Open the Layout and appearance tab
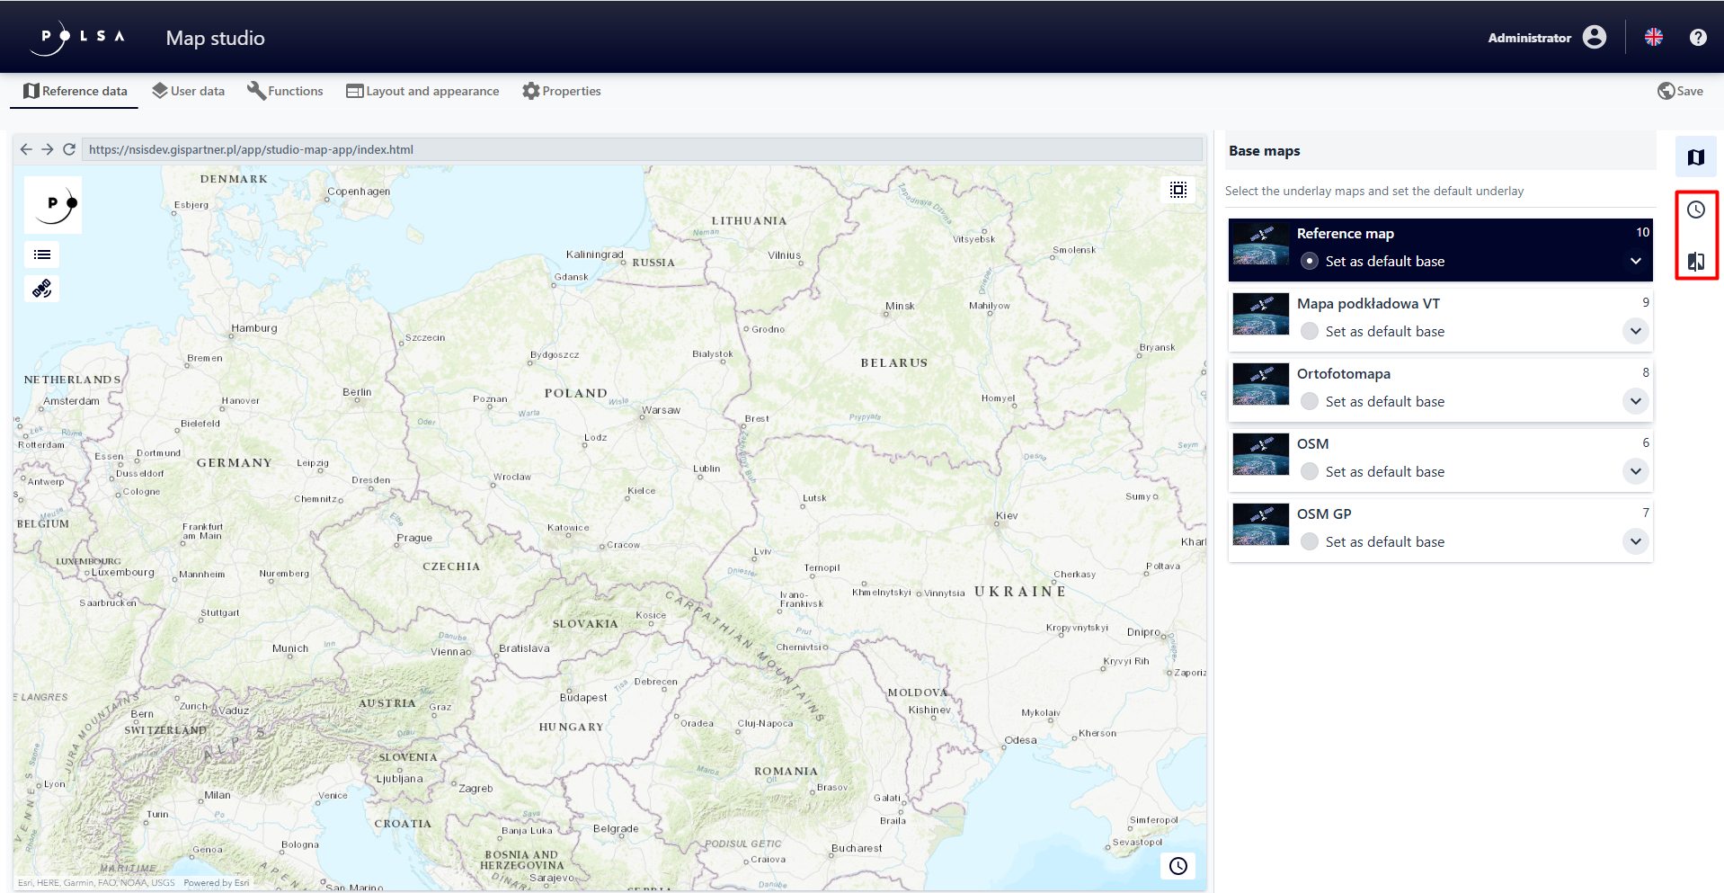1724x893 pixels. click(422, 91)
